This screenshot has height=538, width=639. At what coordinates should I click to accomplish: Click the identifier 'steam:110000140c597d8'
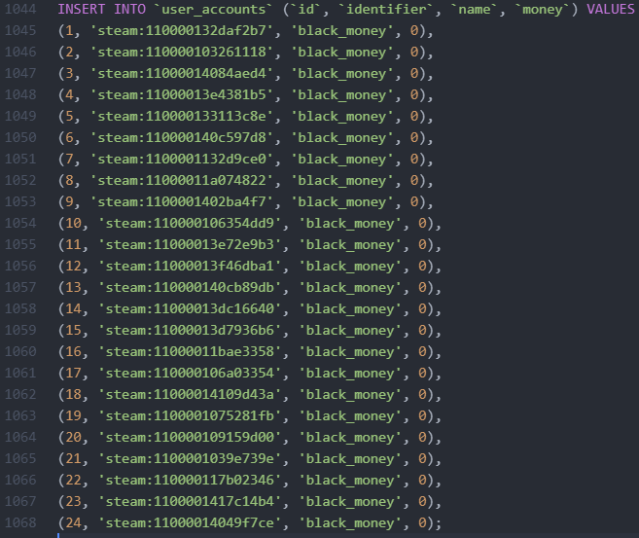coord(182,137)
